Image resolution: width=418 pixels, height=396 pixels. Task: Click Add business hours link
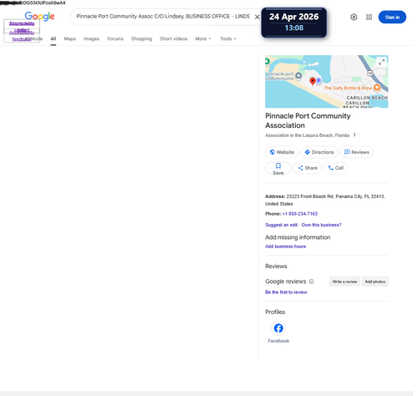tap(285, 246)
